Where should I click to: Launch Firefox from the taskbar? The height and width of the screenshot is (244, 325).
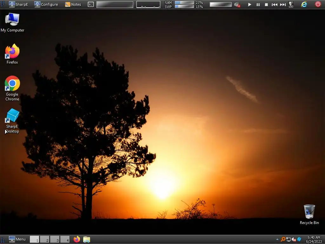(x=77, y=239)
